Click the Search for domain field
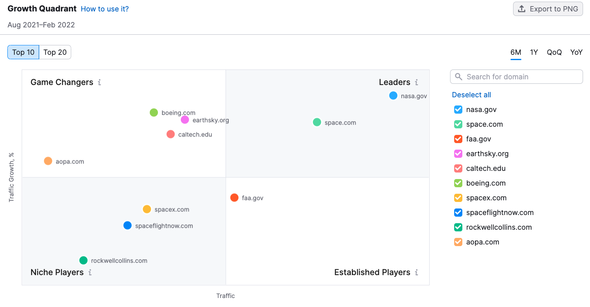The height and width of the screenshot is (307, 590). 516,76
